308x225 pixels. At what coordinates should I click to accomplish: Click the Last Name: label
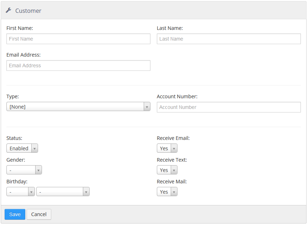[x=170, y=28]
